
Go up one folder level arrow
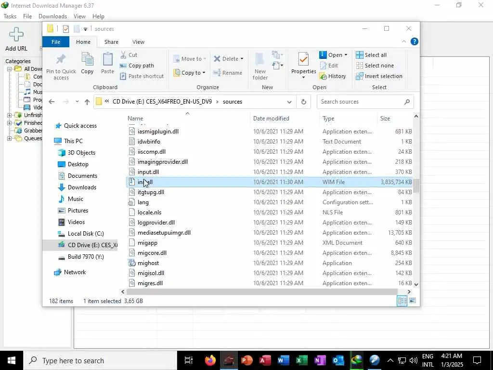click(x=87, y=102)
